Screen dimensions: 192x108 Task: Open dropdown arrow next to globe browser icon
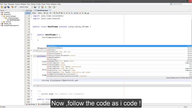(x=37, y=7)
